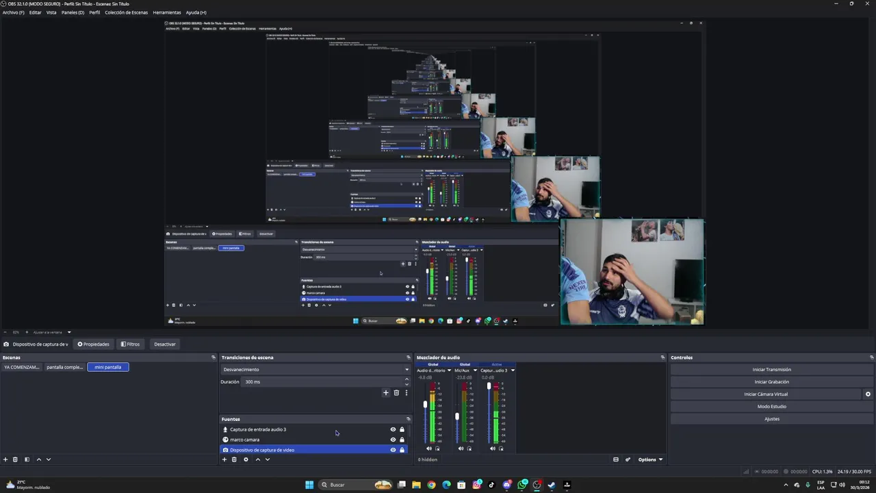The height and width of the screenshot is (493, 876).
Task: Open the preview zoom dropdown arrow
Action: pyautogui.click(x=69, y=332)
